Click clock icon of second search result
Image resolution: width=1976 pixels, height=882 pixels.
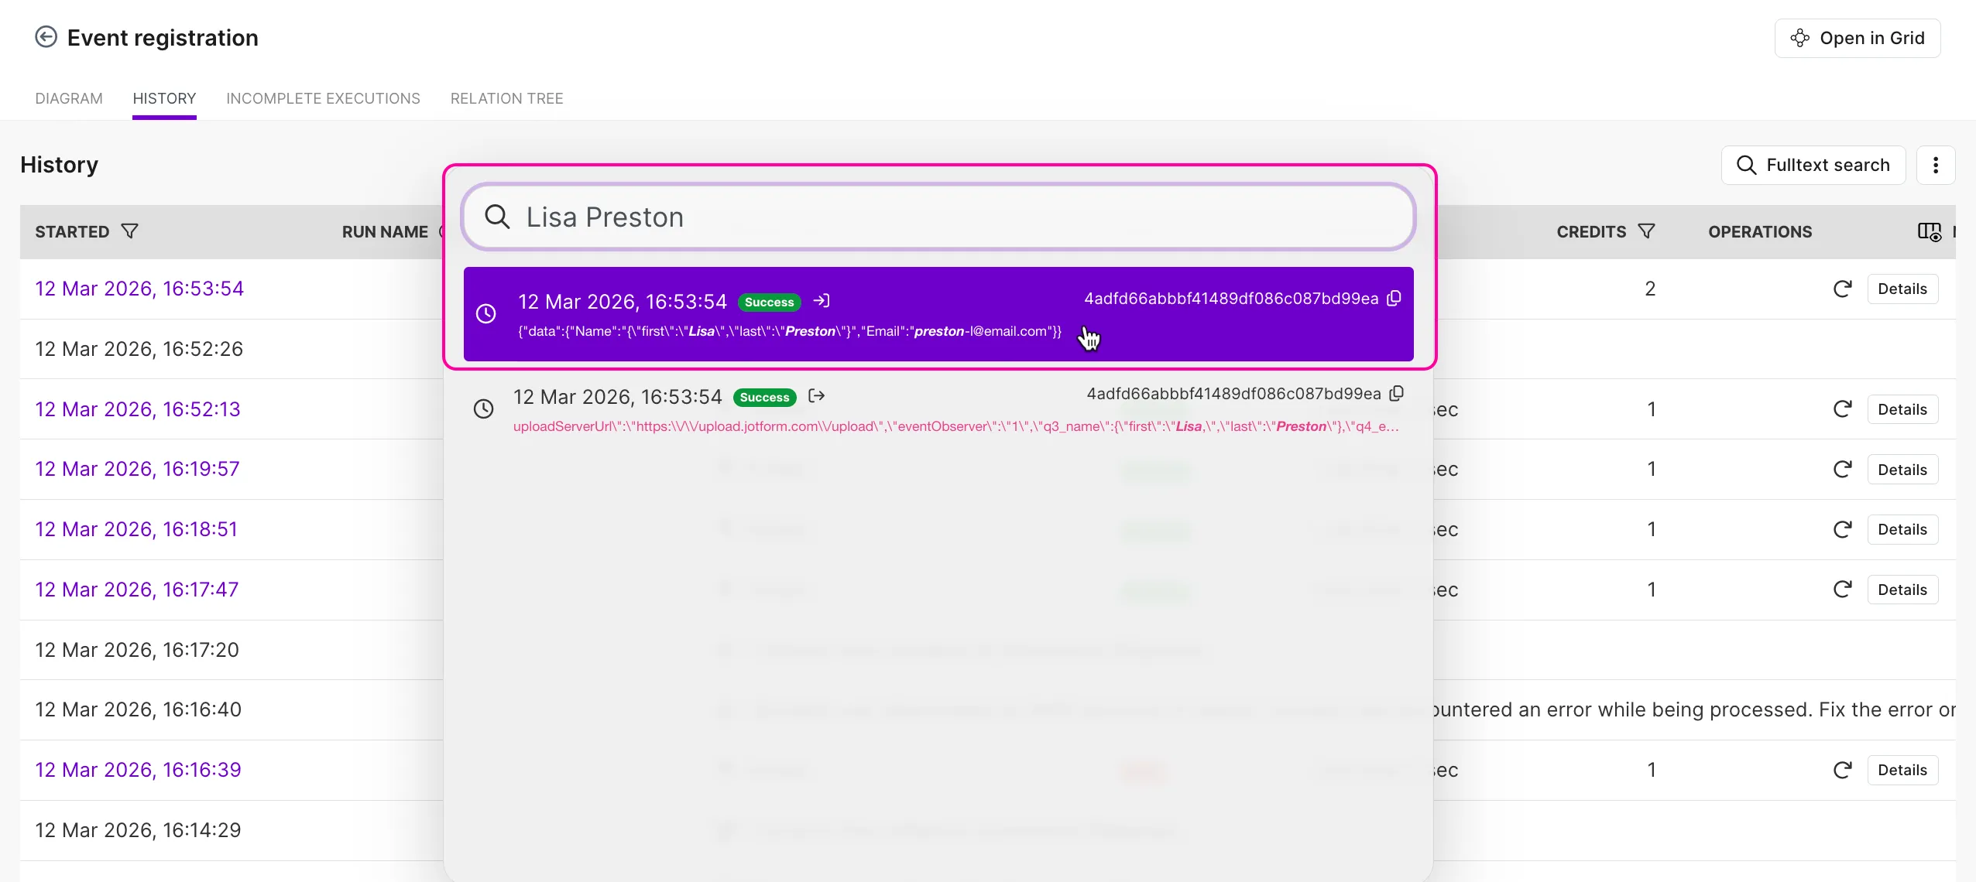coord(483,409)
